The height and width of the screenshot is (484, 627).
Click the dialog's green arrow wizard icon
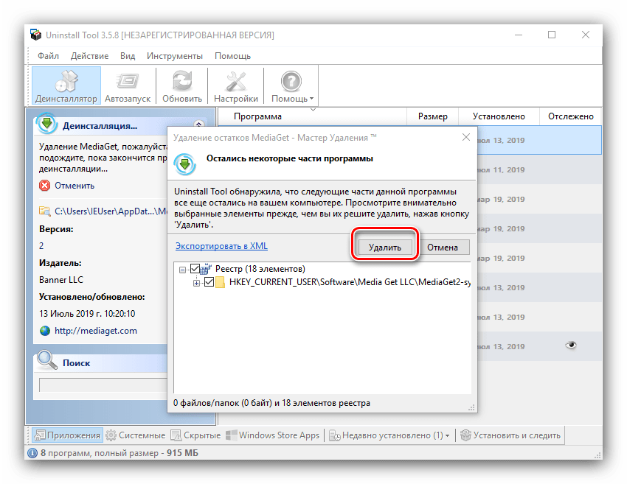[x=184, y=164]
